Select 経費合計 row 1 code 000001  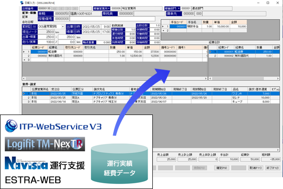[225, 52]
